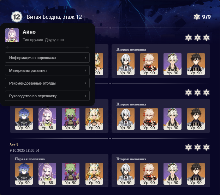The width and height of the screenshot is (220, 195).
Task: Expand arrow beside Руководство по персонажу
Action: (x=85, y=96)
